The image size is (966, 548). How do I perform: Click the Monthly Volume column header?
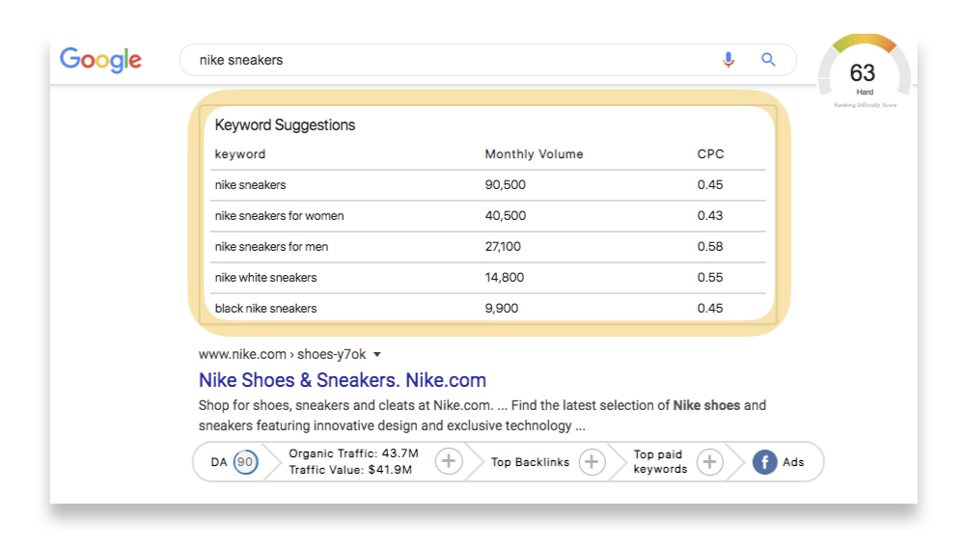pyautogui.click(x=534, y=154)
